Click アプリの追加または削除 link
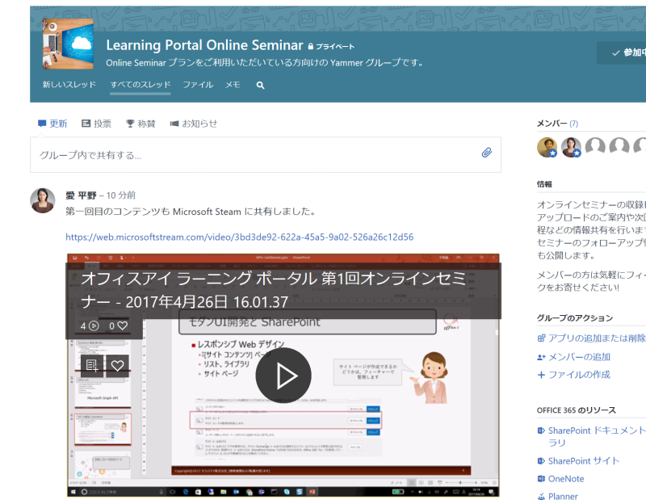This screenshot has height=500, width=646. click(592, 338)
